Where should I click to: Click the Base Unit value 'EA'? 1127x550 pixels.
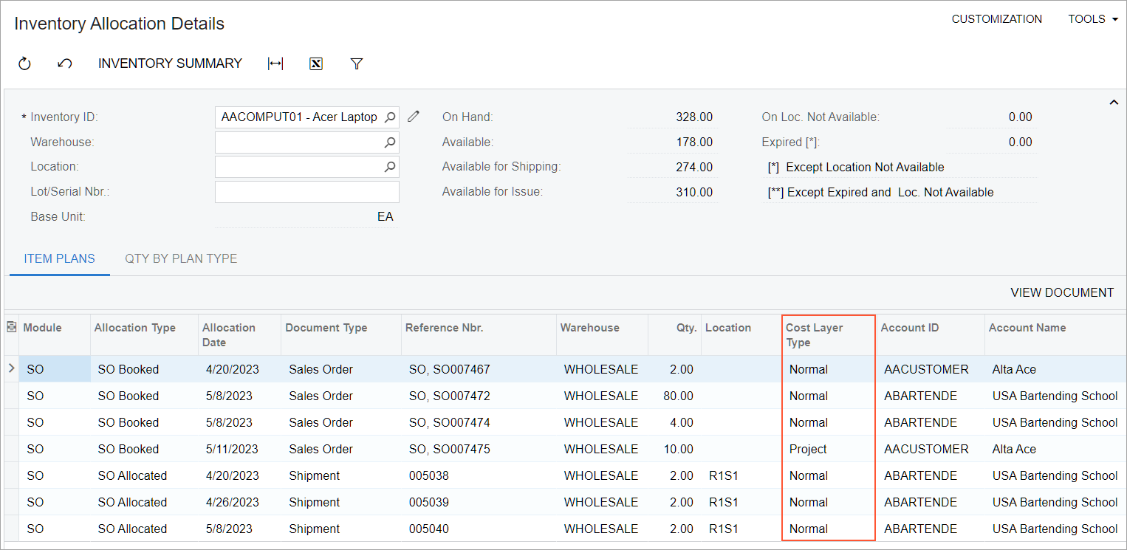coord(385,217)
